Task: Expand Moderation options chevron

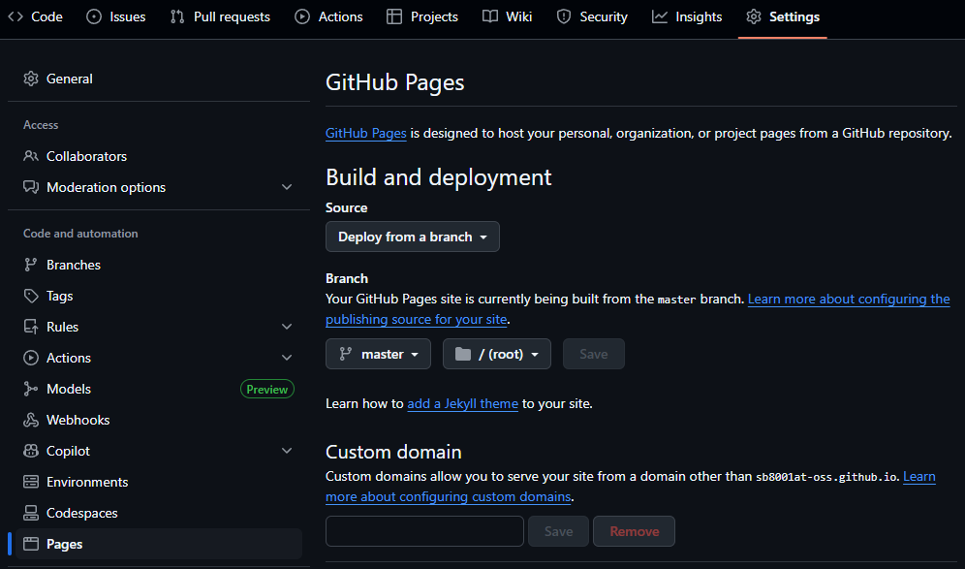Action: coord(287,186)
